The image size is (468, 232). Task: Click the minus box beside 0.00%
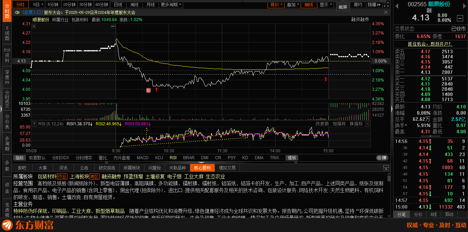click(460, 18)
